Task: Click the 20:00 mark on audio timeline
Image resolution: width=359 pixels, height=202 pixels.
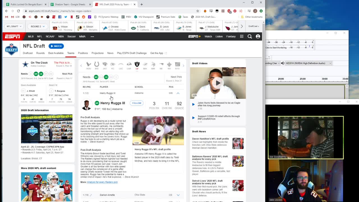Action: [281, 79]
